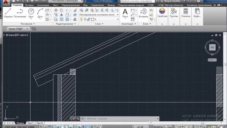Select the Текст (Text) tool
This screenshot has width=227, height=128.
click(x=125, y=13)
